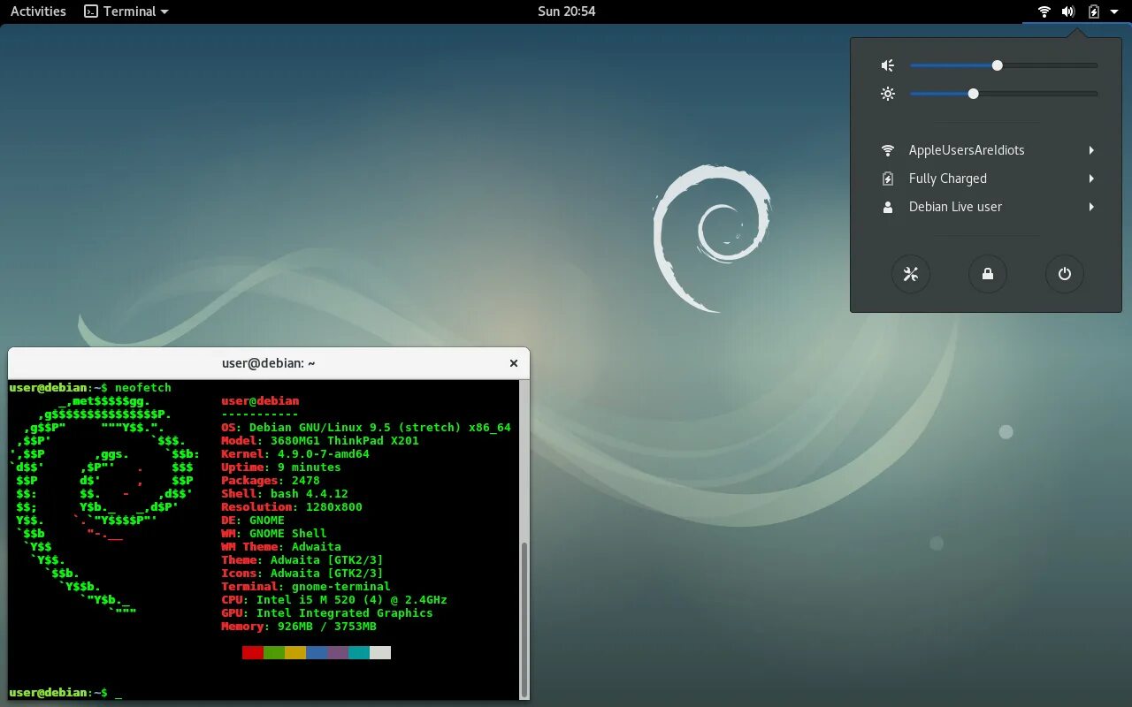Adjust the brightness slider
This screenshot has height=707, width=1132.
[x=1004, y=94]
